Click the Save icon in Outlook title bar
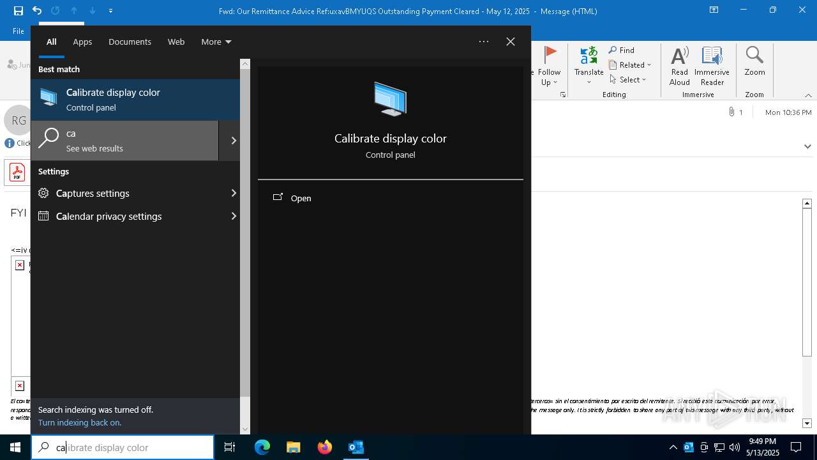This screenshot has height=460, width=817. click(x=19, y=10)
